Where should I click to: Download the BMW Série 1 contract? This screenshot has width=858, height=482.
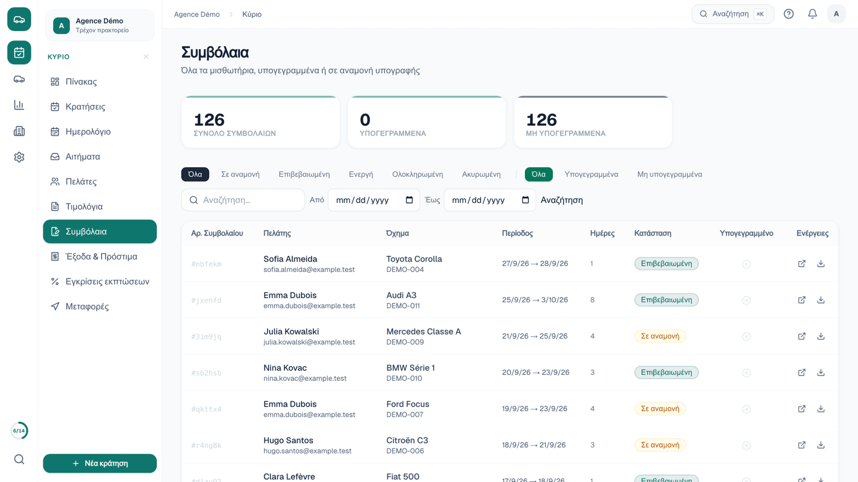coord(821,373)
